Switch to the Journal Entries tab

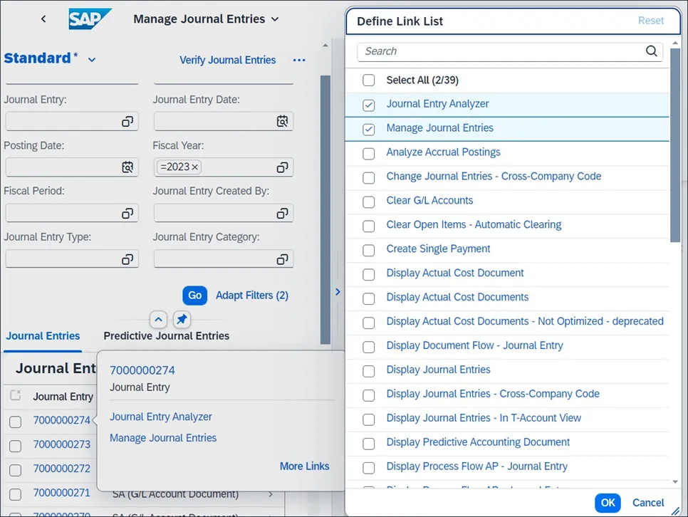coord(43,336)
